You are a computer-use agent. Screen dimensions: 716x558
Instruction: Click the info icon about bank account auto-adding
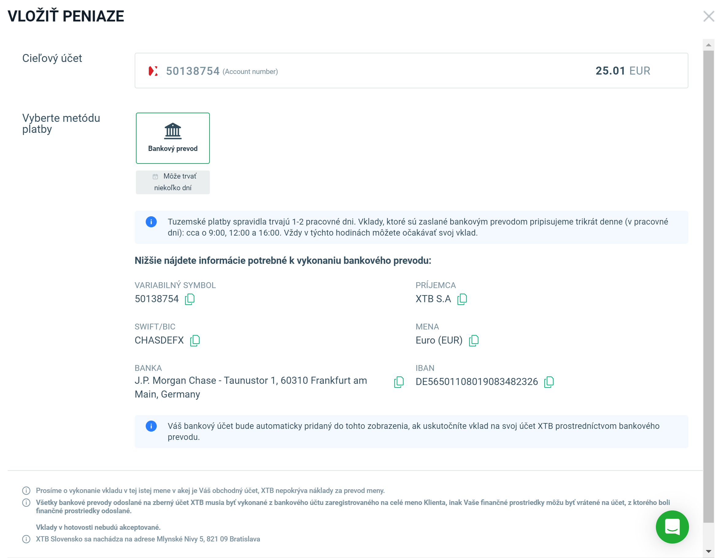click(151, 426)
